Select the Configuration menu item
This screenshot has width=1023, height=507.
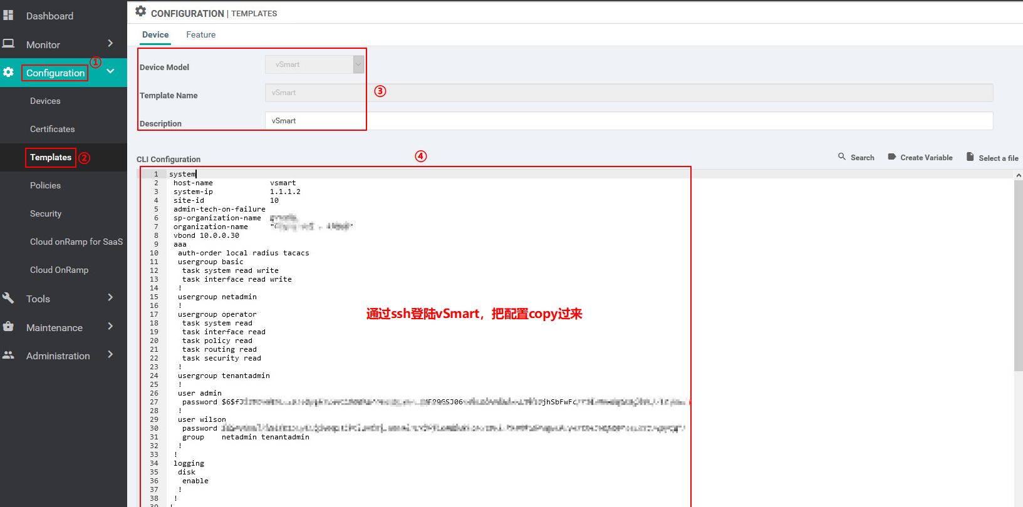pos(55,73)
